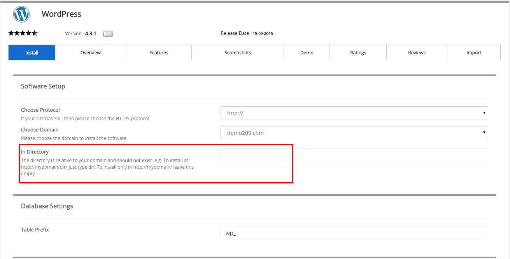Image resolution: width=510 pixels, height=259 pixels.
Task: Click the WordPress title text
Action: pyautogui.click(x=61, y=14)
